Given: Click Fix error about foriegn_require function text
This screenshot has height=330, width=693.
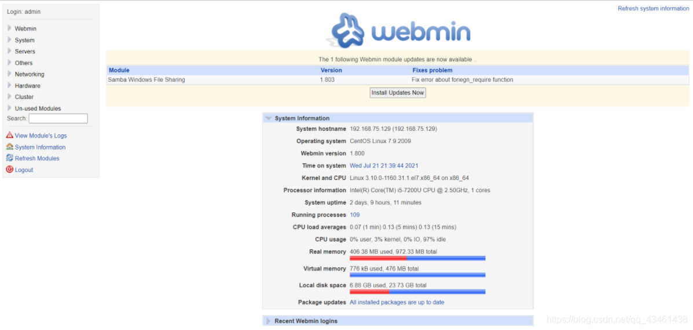Looking at the screenshot, I should (463, 80).
